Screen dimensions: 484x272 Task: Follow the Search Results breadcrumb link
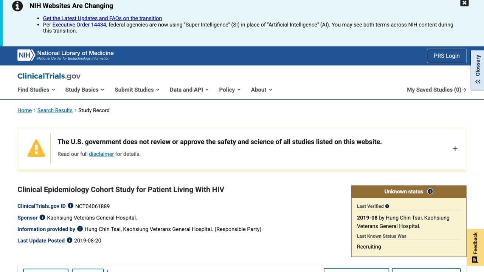pos(55,110)
